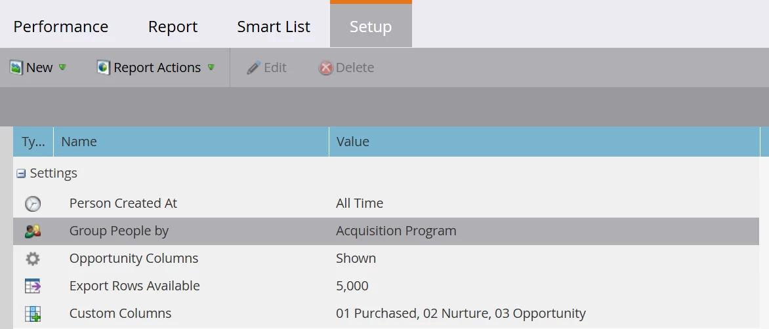The image size is (769, 329).
Task: Click the 5,000 value
Action: 352,286
